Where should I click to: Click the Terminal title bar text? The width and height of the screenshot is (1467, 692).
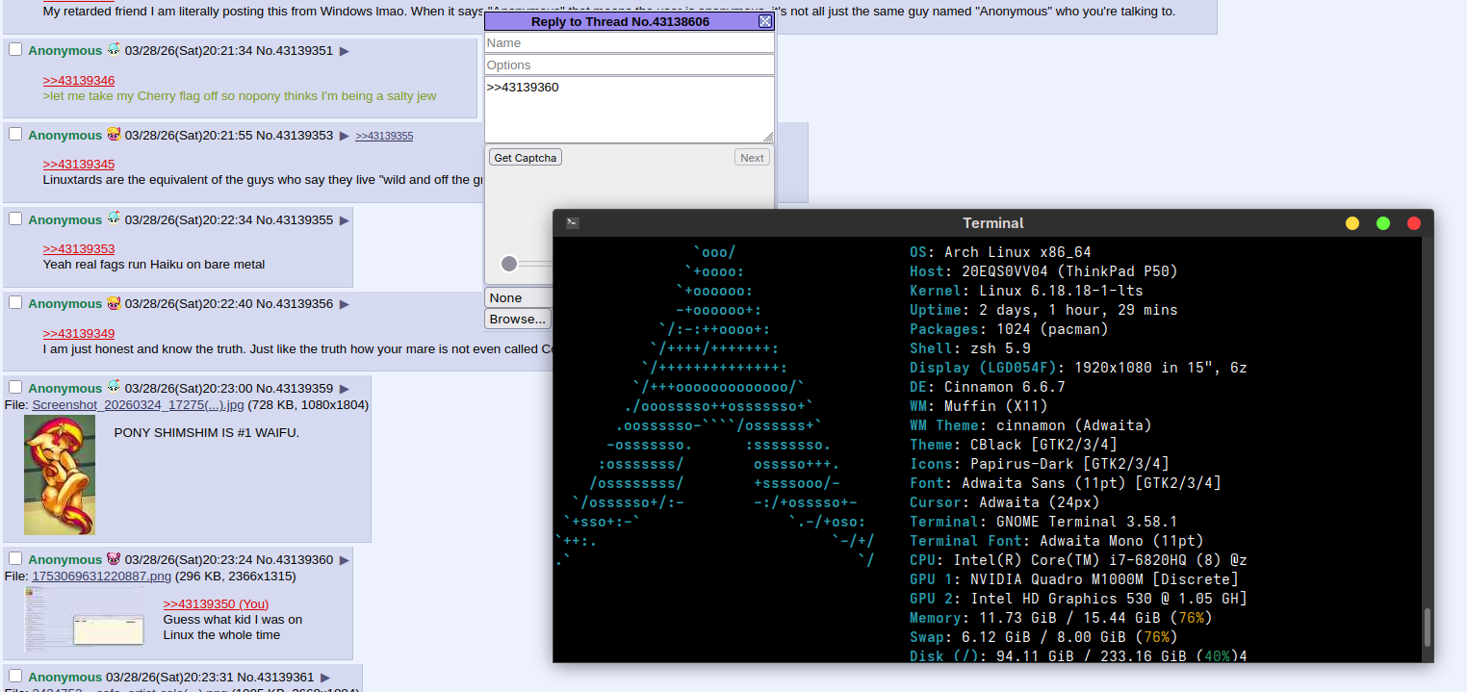coord(992,223)
